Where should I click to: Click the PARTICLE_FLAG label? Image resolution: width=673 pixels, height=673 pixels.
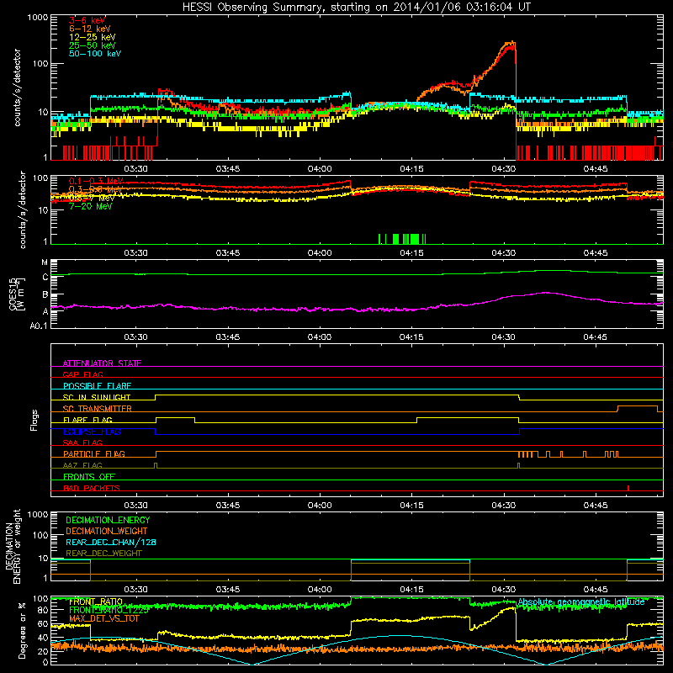click(x=94, y=454)
